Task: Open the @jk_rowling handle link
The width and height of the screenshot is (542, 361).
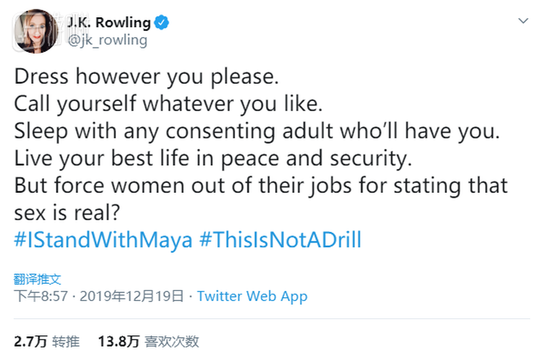Action: [x=107, y=40]
